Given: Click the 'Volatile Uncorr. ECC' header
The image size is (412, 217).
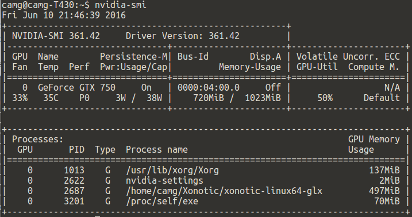Looking at the screenshot, I should pyautogui.click(x=348, y=56).
